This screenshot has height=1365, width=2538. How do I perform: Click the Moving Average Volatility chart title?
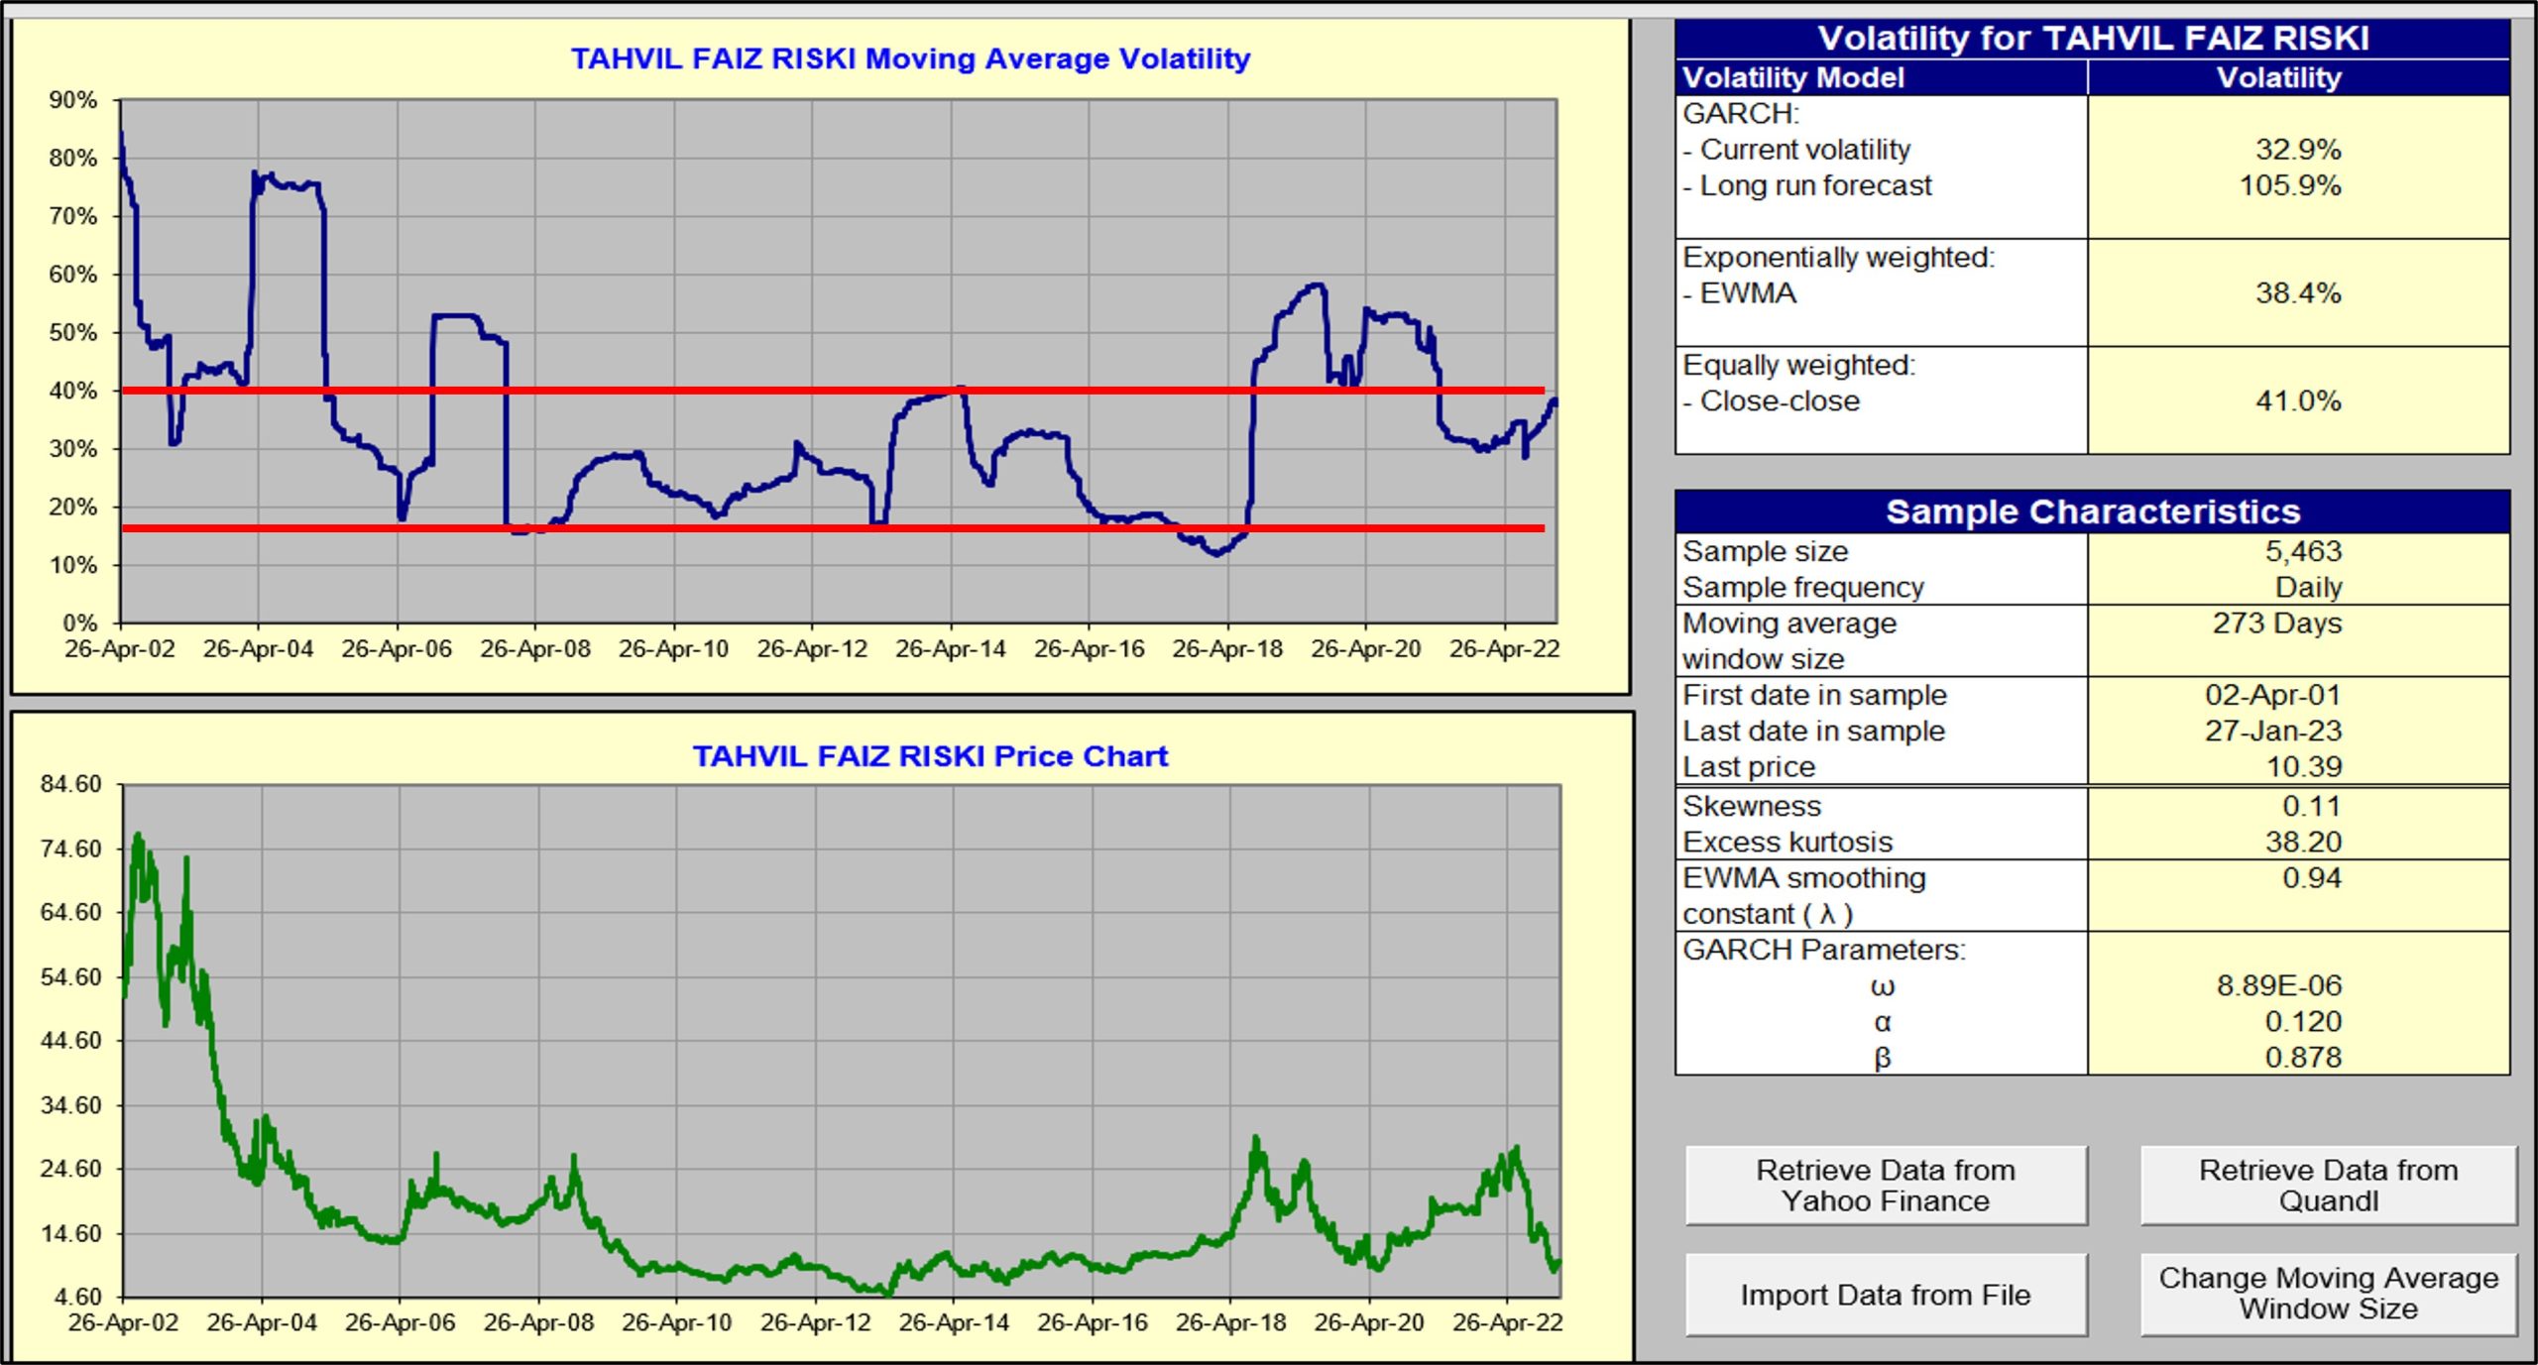click(x=910, y=58)
